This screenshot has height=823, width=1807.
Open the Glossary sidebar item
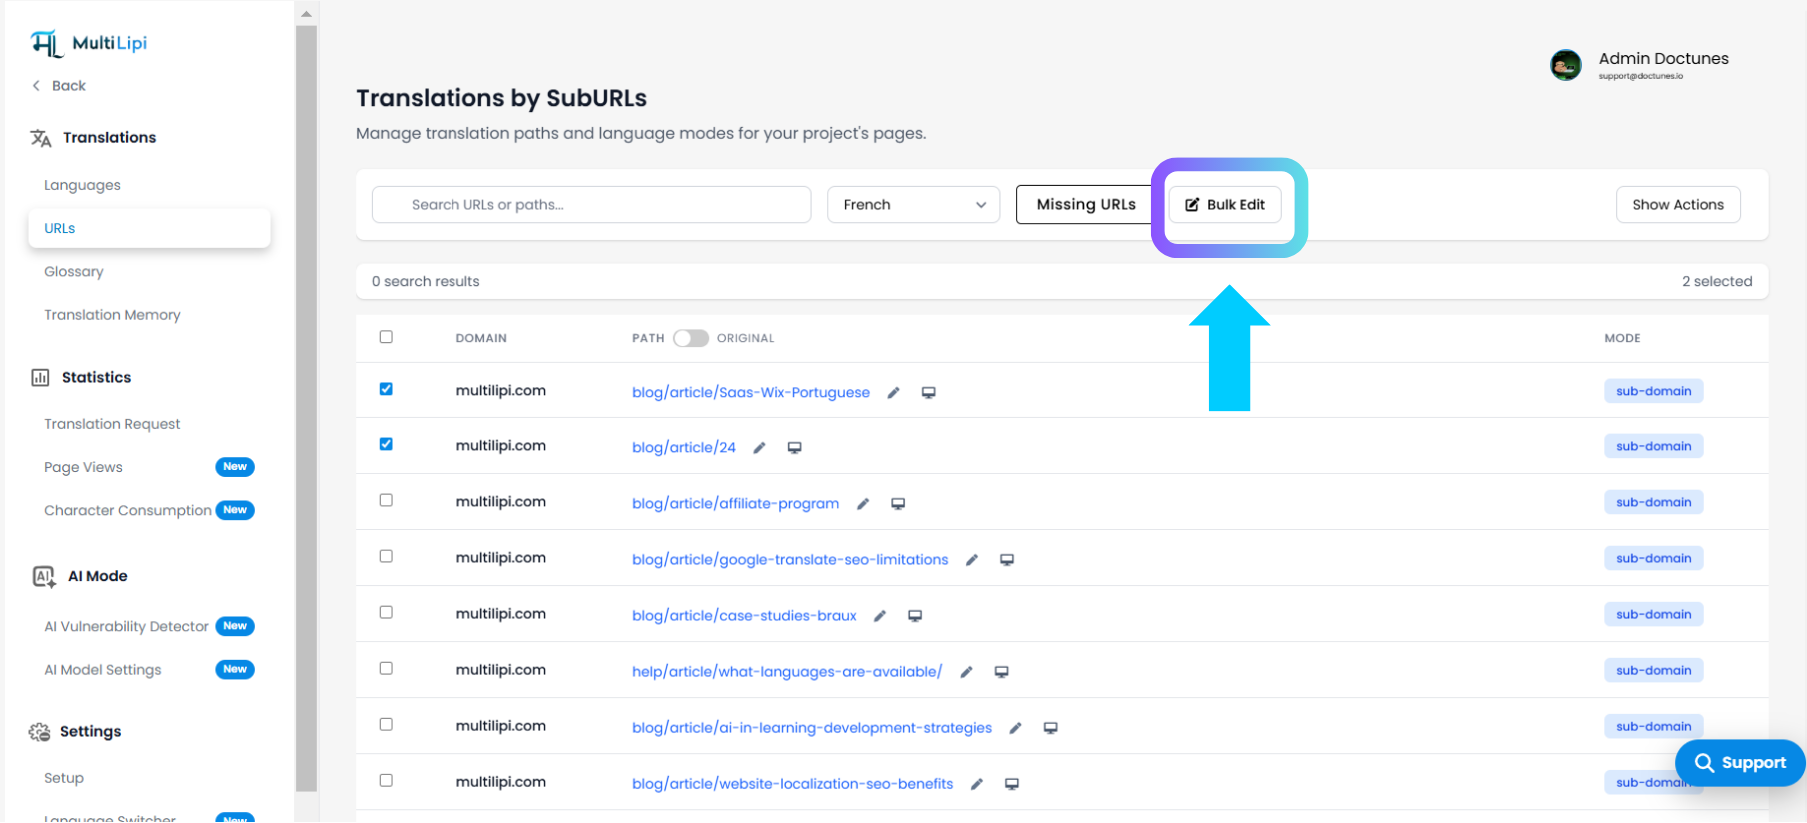click(74, 272)
